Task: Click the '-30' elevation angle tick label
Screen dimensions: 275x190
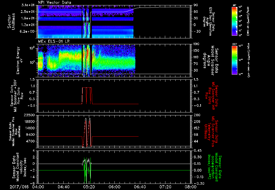Action: point(197,31)
